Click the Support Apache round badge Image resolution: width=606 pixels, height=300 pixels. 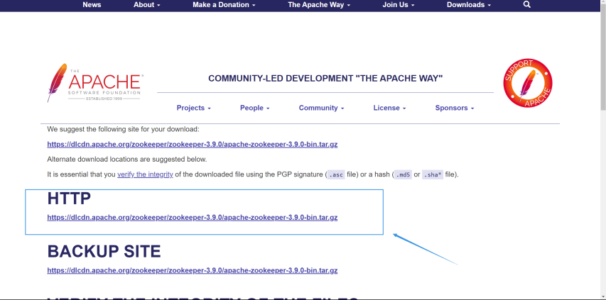(x=528, y=83)
